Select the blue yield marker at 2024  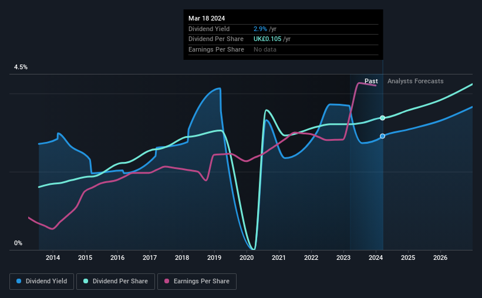point(382,136)
